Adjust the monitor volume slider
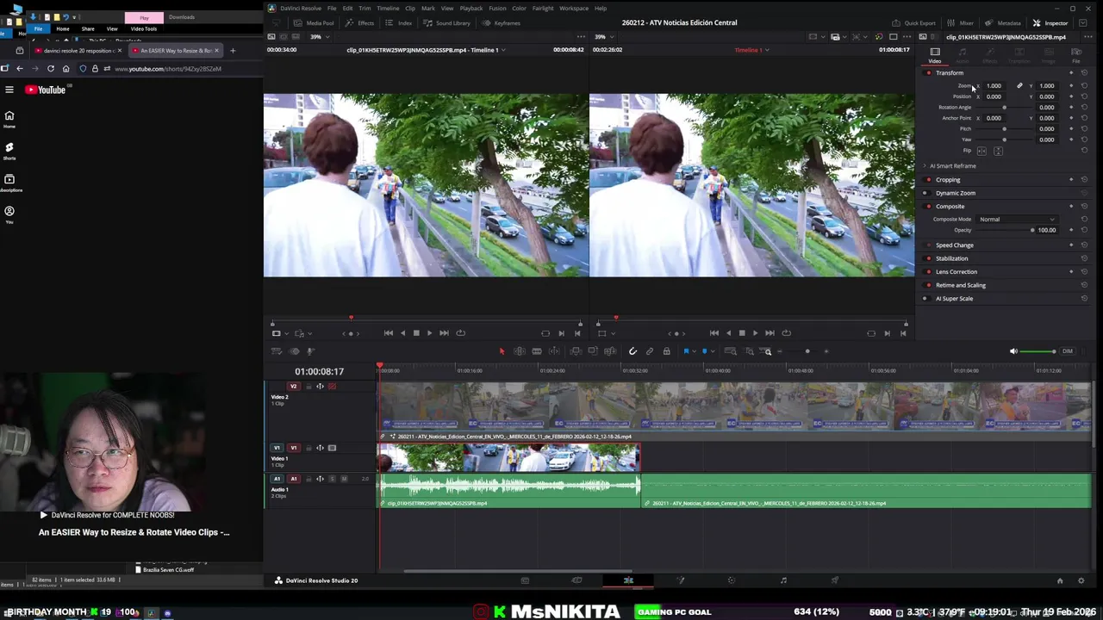1103x620 pixels. pyautogui.click(x=1039, y=351)
